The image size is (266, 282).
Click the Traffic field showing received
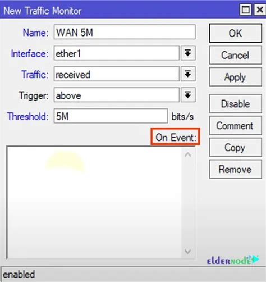click(117, 74)
